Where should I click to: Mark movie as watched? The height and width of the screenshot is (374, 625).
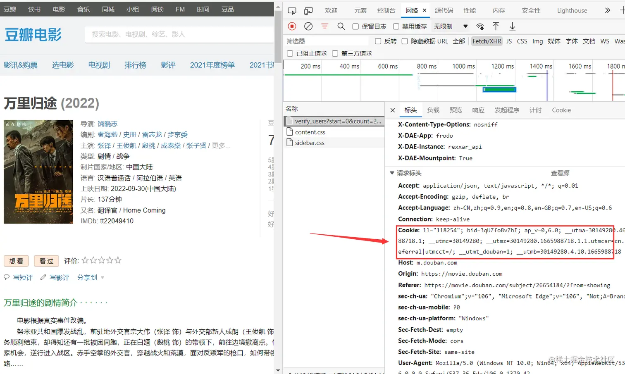(46, 261)
